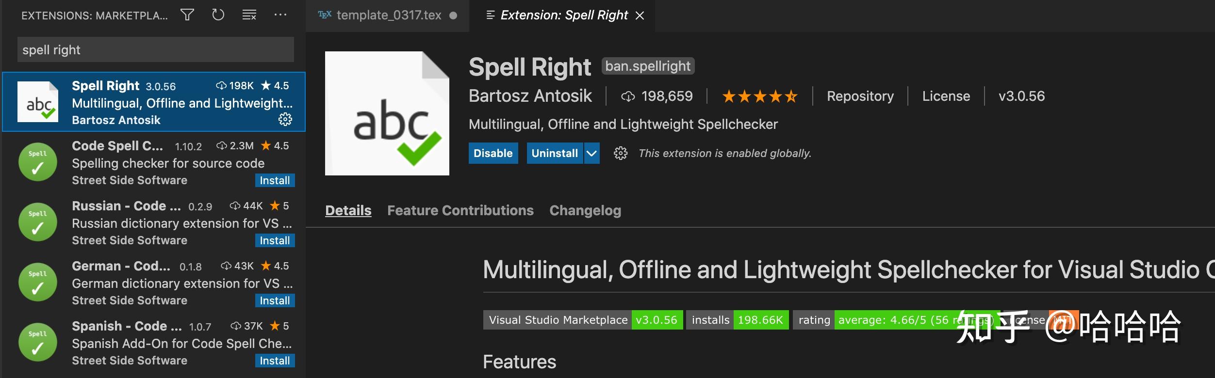This screenshot has height=378, width=1215.
Task: Switch to the Changelog tab
Action: pyautogui.click(x=585, y=210)
